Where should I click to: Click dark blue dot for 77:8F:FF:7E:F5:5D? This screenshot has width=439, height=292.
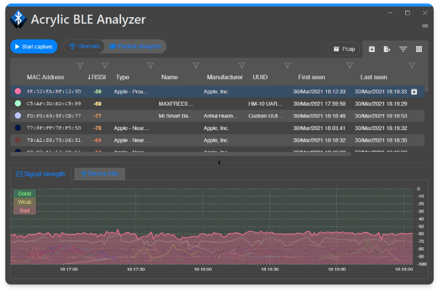[x=18, y=128]
